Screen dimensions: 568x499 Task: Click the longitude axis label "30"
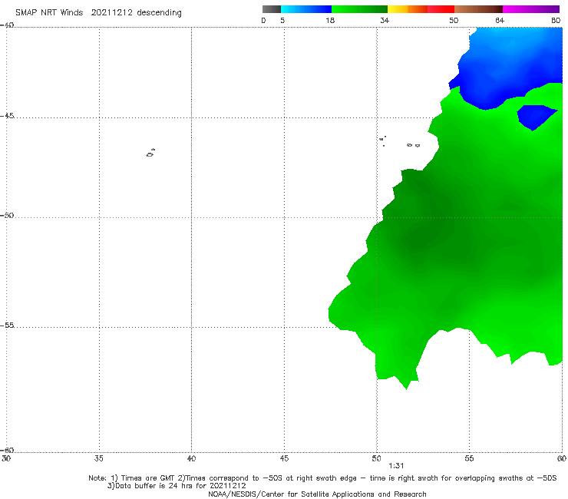[6, 458]
